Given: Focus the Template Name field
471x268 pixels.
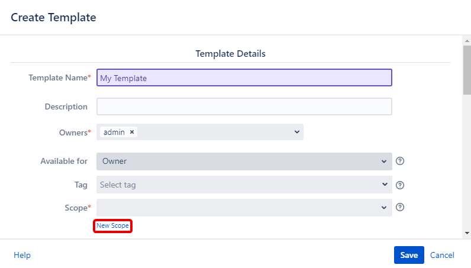Looking at the screenshot, I should 244,78.
